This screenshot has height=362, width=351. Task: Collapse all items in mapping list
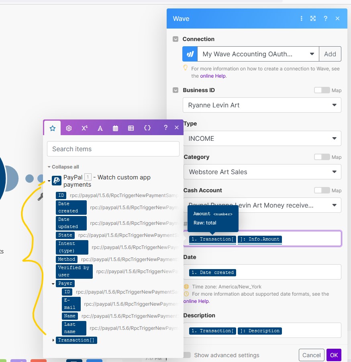[x=63, y=167]
